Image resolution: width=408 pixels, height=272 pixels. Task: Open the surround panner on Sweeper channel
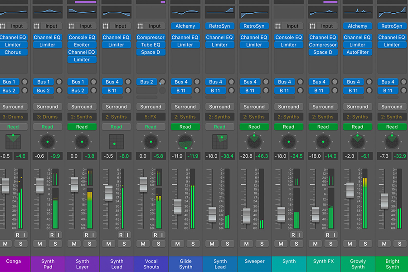point(254,141)
